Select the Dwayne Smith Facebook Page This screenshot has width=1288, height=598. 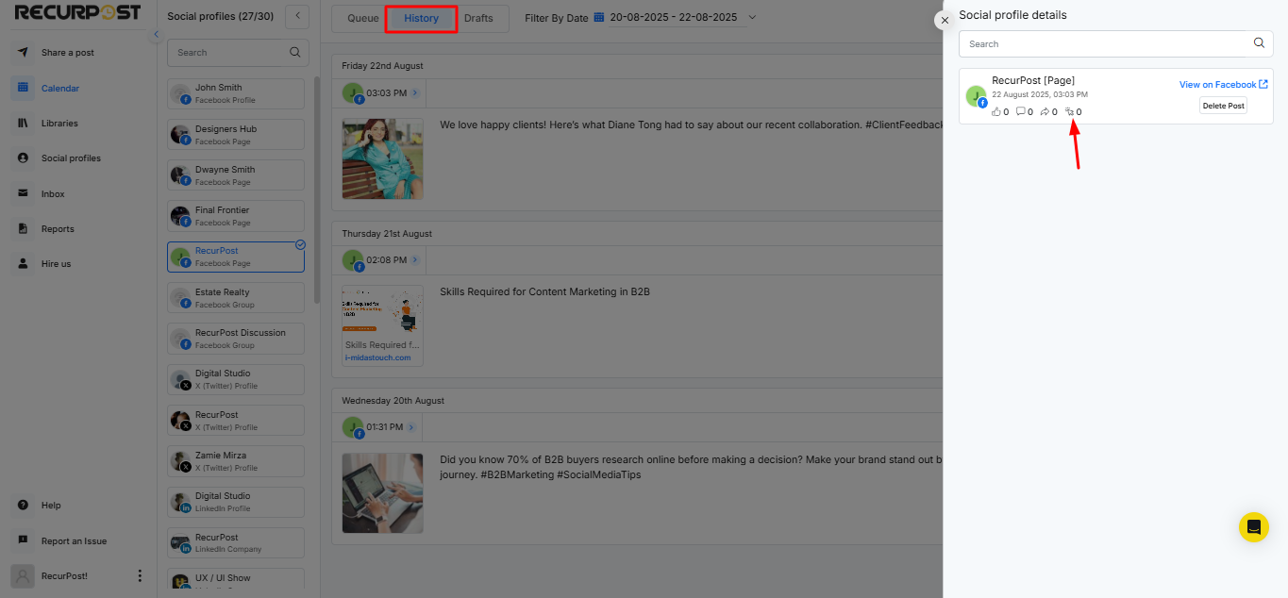point(236,175)
